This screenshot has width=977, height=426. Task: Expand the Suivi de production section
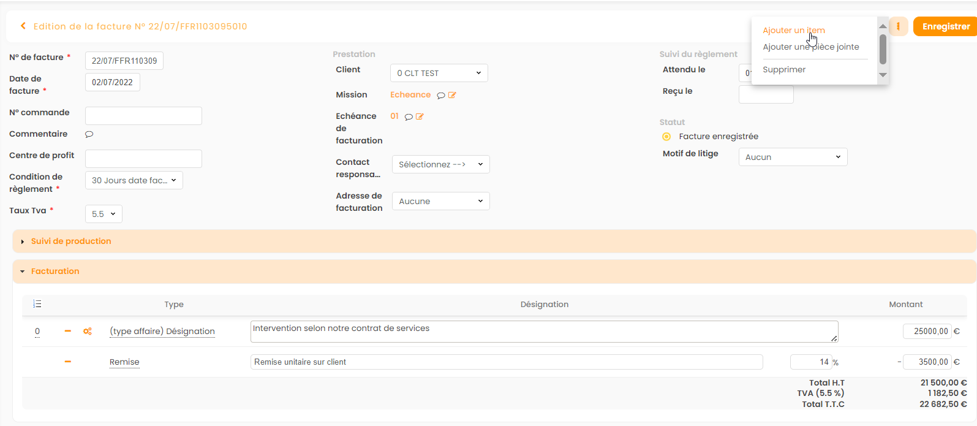coord(71,242)
